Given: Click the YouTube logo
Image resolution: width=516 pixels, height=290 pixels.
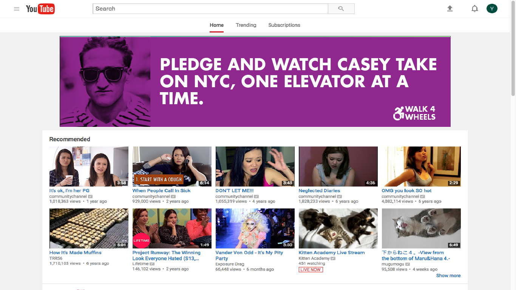Looking at the screenshot, I should point(40,9).
